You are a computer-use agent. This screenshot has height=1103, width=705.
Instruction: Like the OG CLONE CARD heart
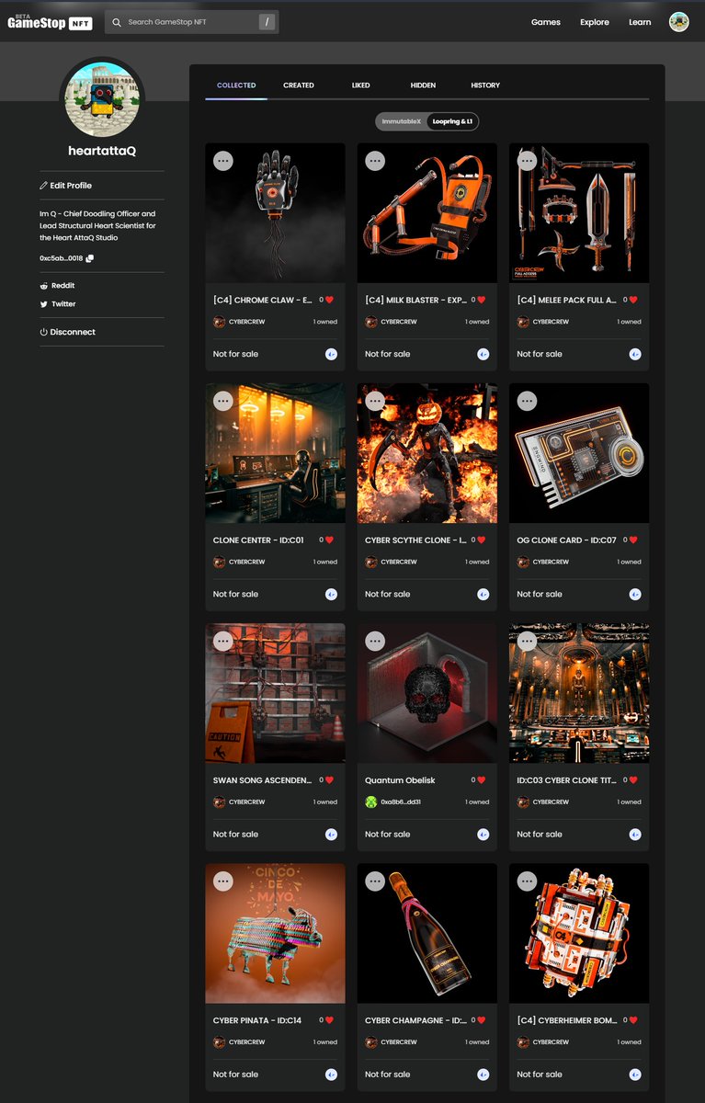click(x=632, y=540)
